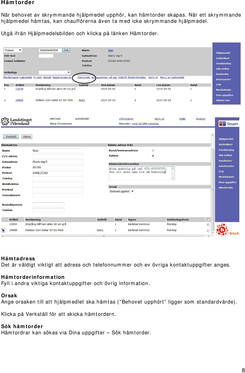245x373 pixels.
Task: Open the Fri text link
Action: [38, 78]
